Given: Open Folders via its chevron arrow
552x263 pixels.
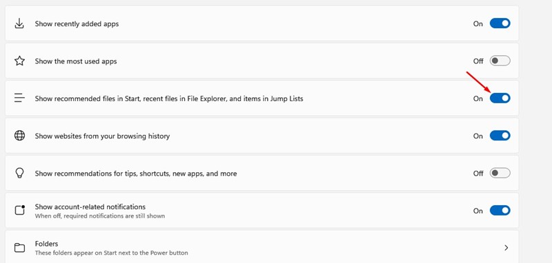Looking at the screenshot, I should (506, 248).
